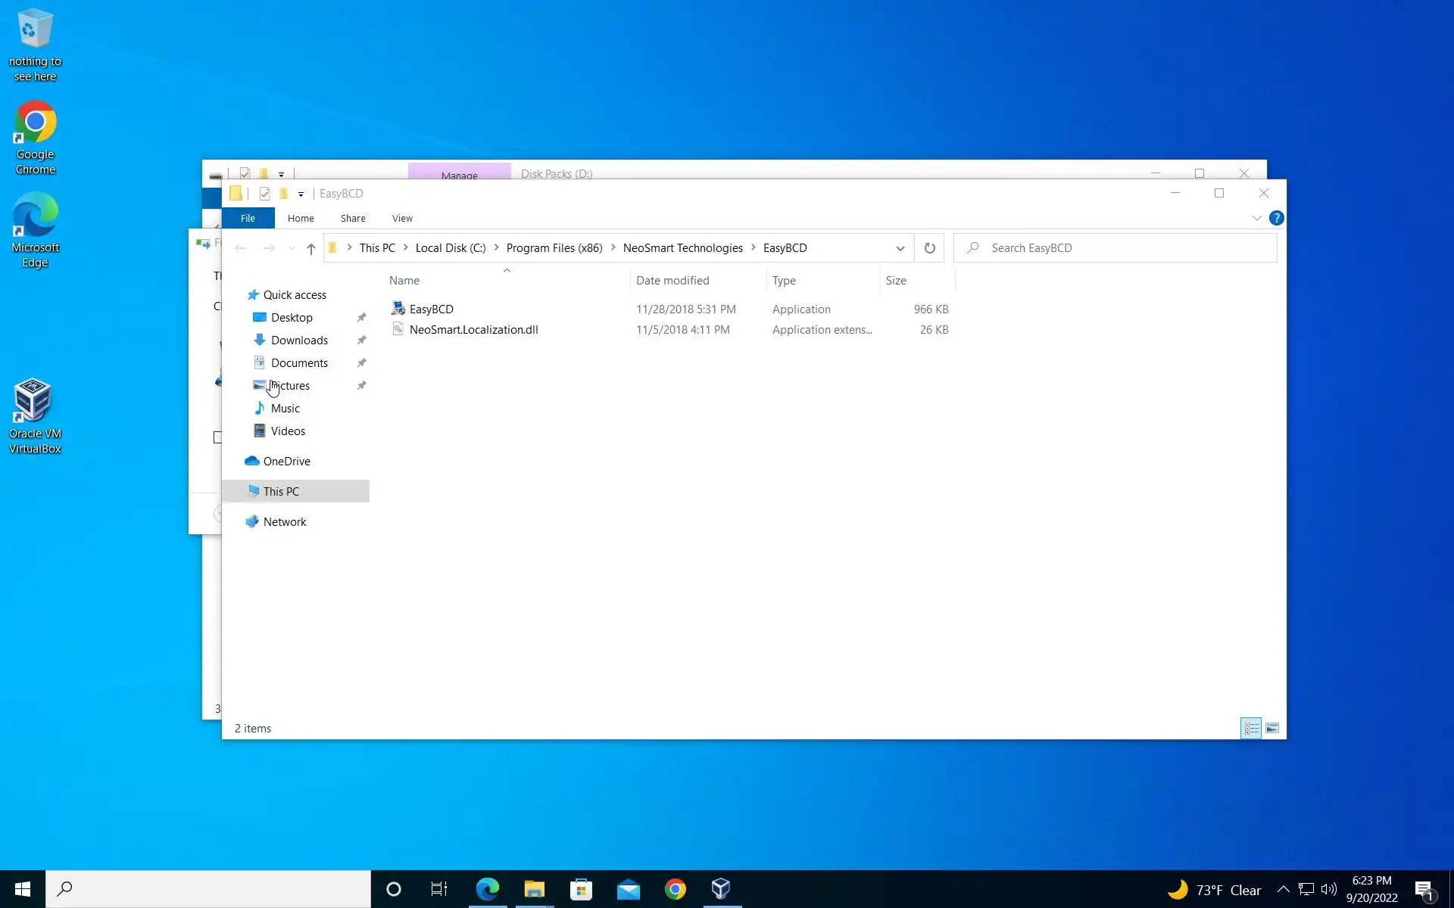Customize Quick Access Toolbar dropdown arrow
The image size is (1454, 908).
point(301,194)
